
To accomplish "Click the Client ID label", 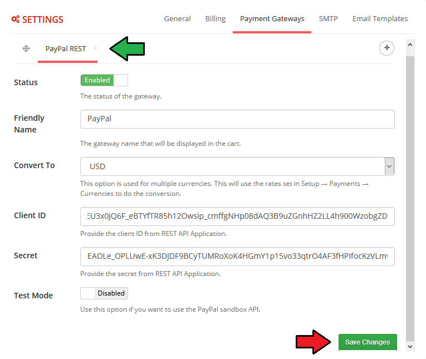I will tap(30, 215).
